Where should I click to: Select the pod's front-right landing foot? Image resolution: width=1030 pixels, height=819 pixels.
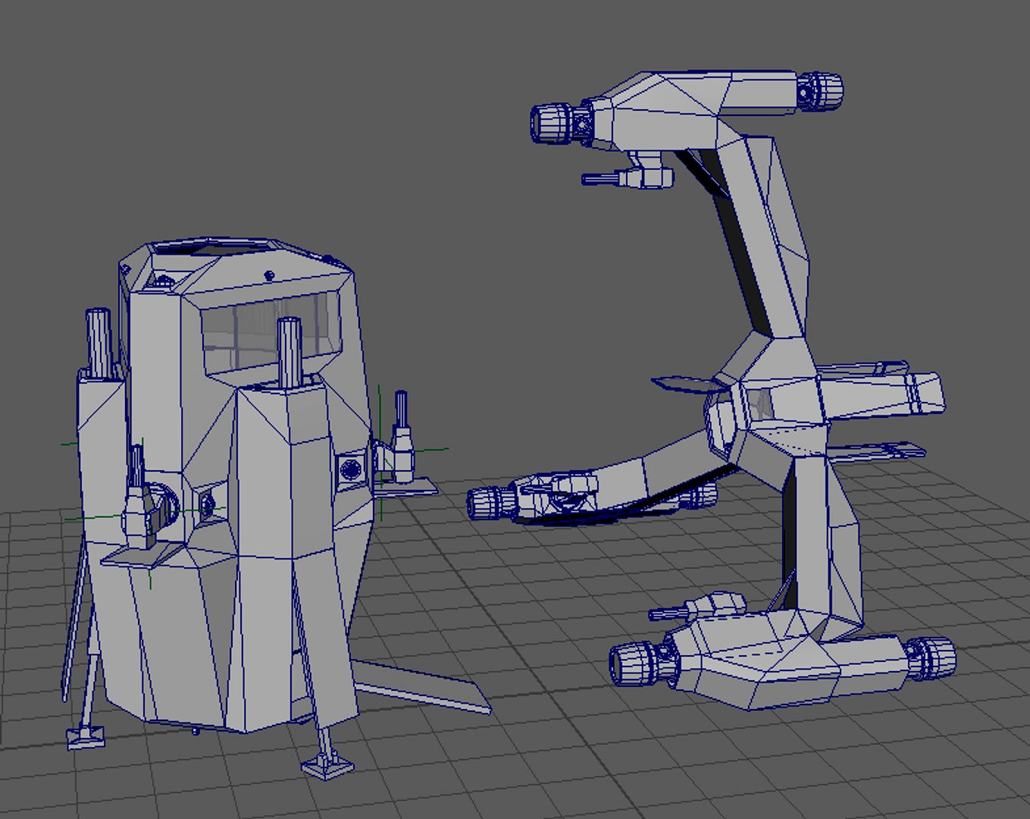[x=327, y=764]
